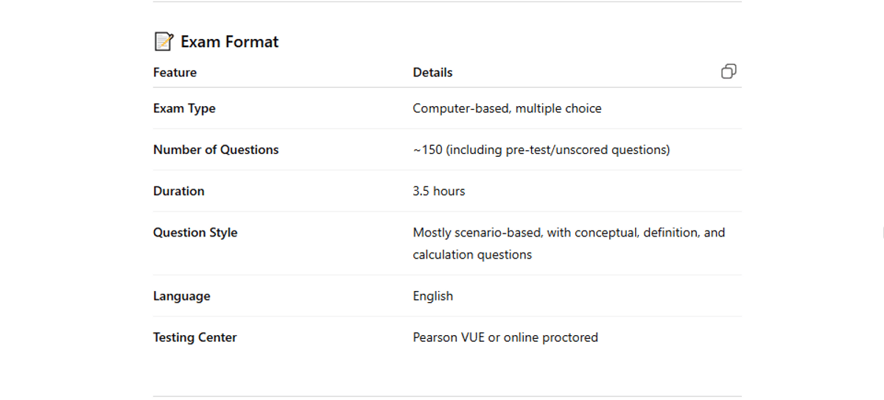
Task: Click the Number of Questions label
Action: [x=216, y=150]
